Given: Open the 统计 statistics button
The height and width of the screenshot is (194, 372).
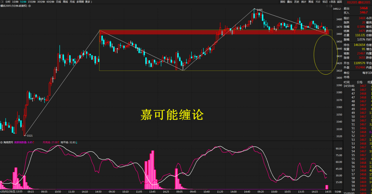Looking at the screenshot, I should coord(304,2).
